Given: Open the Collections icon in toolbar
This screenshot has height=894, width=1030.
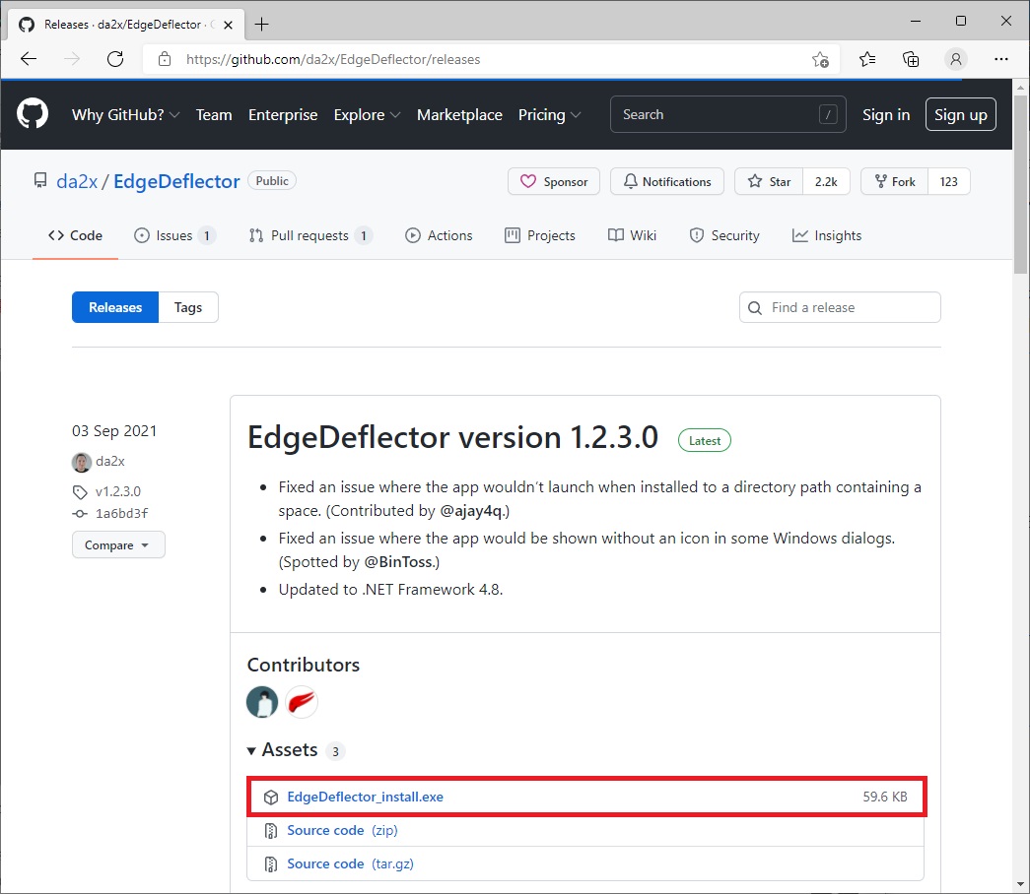Looking at the screenshot, I should tap(911, 59).
